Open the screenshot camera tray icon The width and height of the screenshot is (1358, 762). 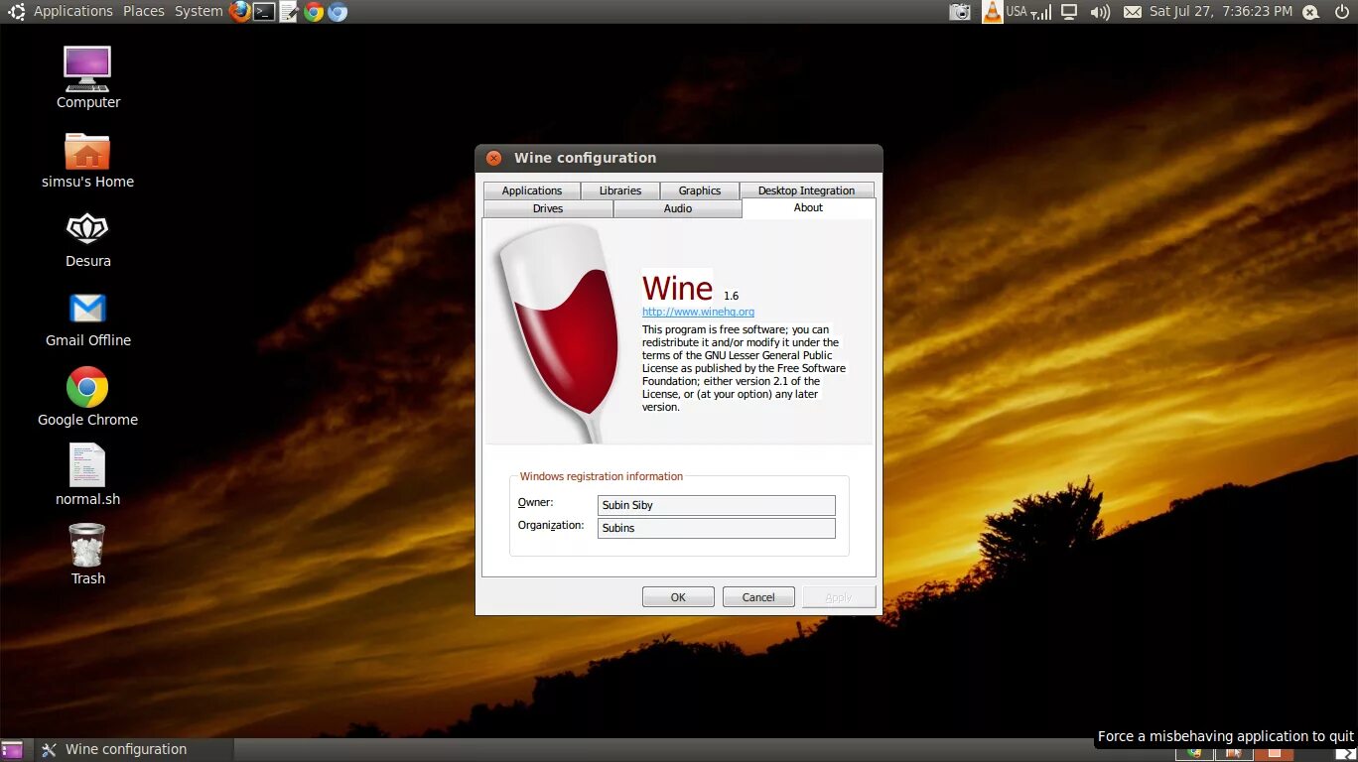pyautogui.click(x=960, y=12)
